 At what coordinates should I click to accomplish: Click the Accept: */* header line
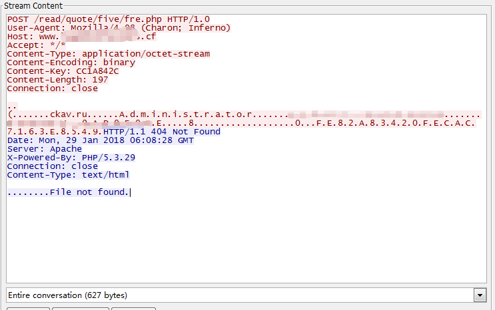click(36, 45)
